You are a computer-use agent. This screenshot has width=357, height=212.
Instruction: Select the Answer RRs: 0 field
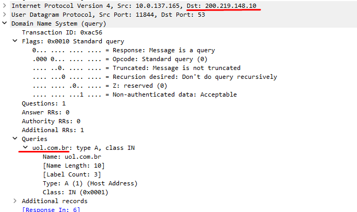(x=45, y=112)
